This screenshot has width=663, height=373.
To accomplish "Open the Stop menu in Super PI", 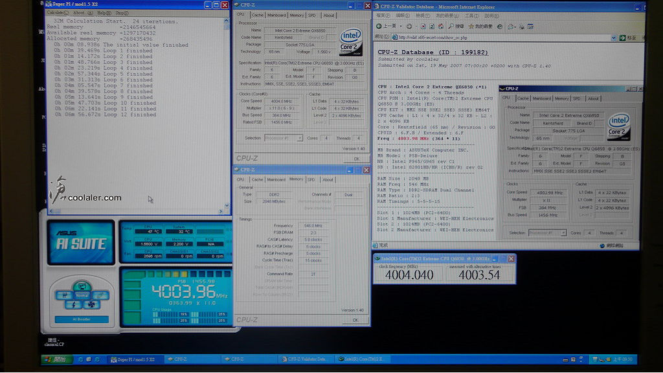I will (x=122, y=13).
